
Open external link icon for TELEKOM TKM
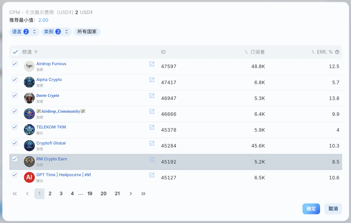[x=152, y=127]
